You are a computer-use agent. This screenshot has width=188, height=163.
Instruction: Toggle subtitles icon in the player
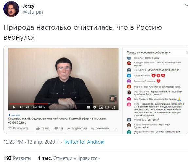coord(88,107)
